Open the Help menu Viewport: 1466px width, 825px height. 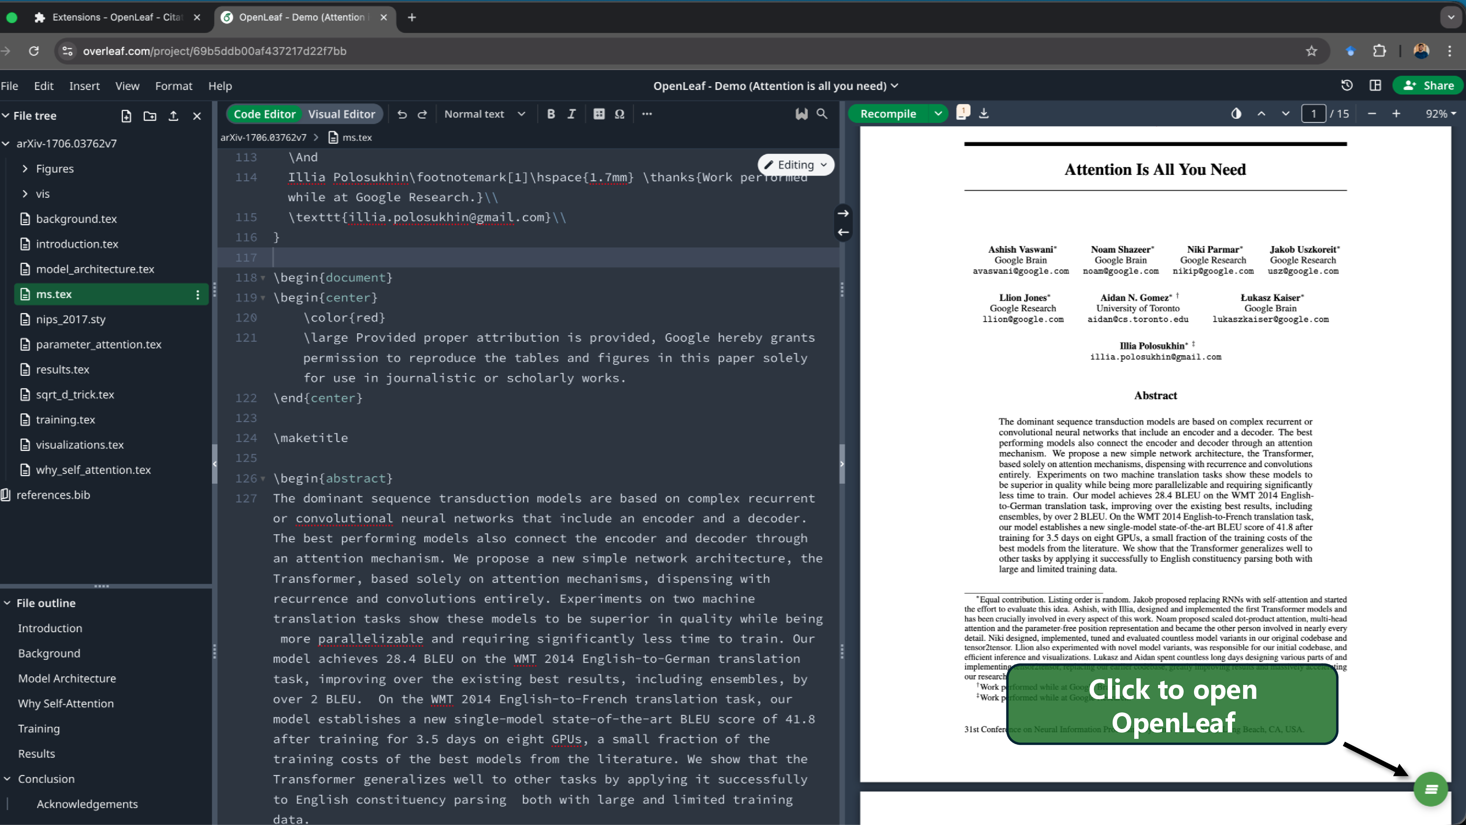(x=220, y=86)
